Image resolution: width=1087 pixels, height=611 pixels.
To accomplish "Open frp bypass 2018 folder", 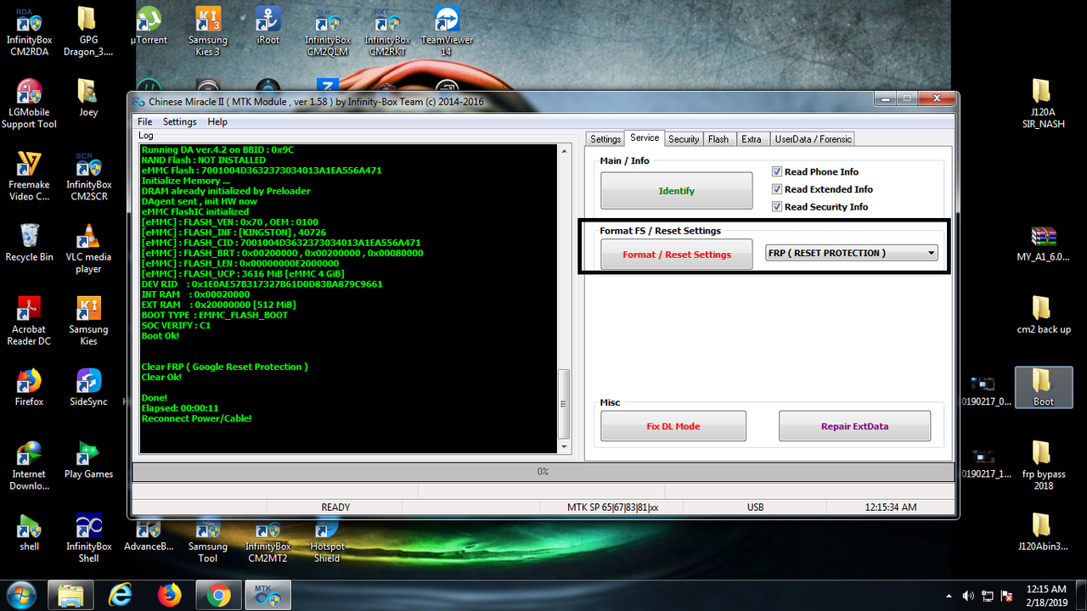I will tap(1043, 464).
